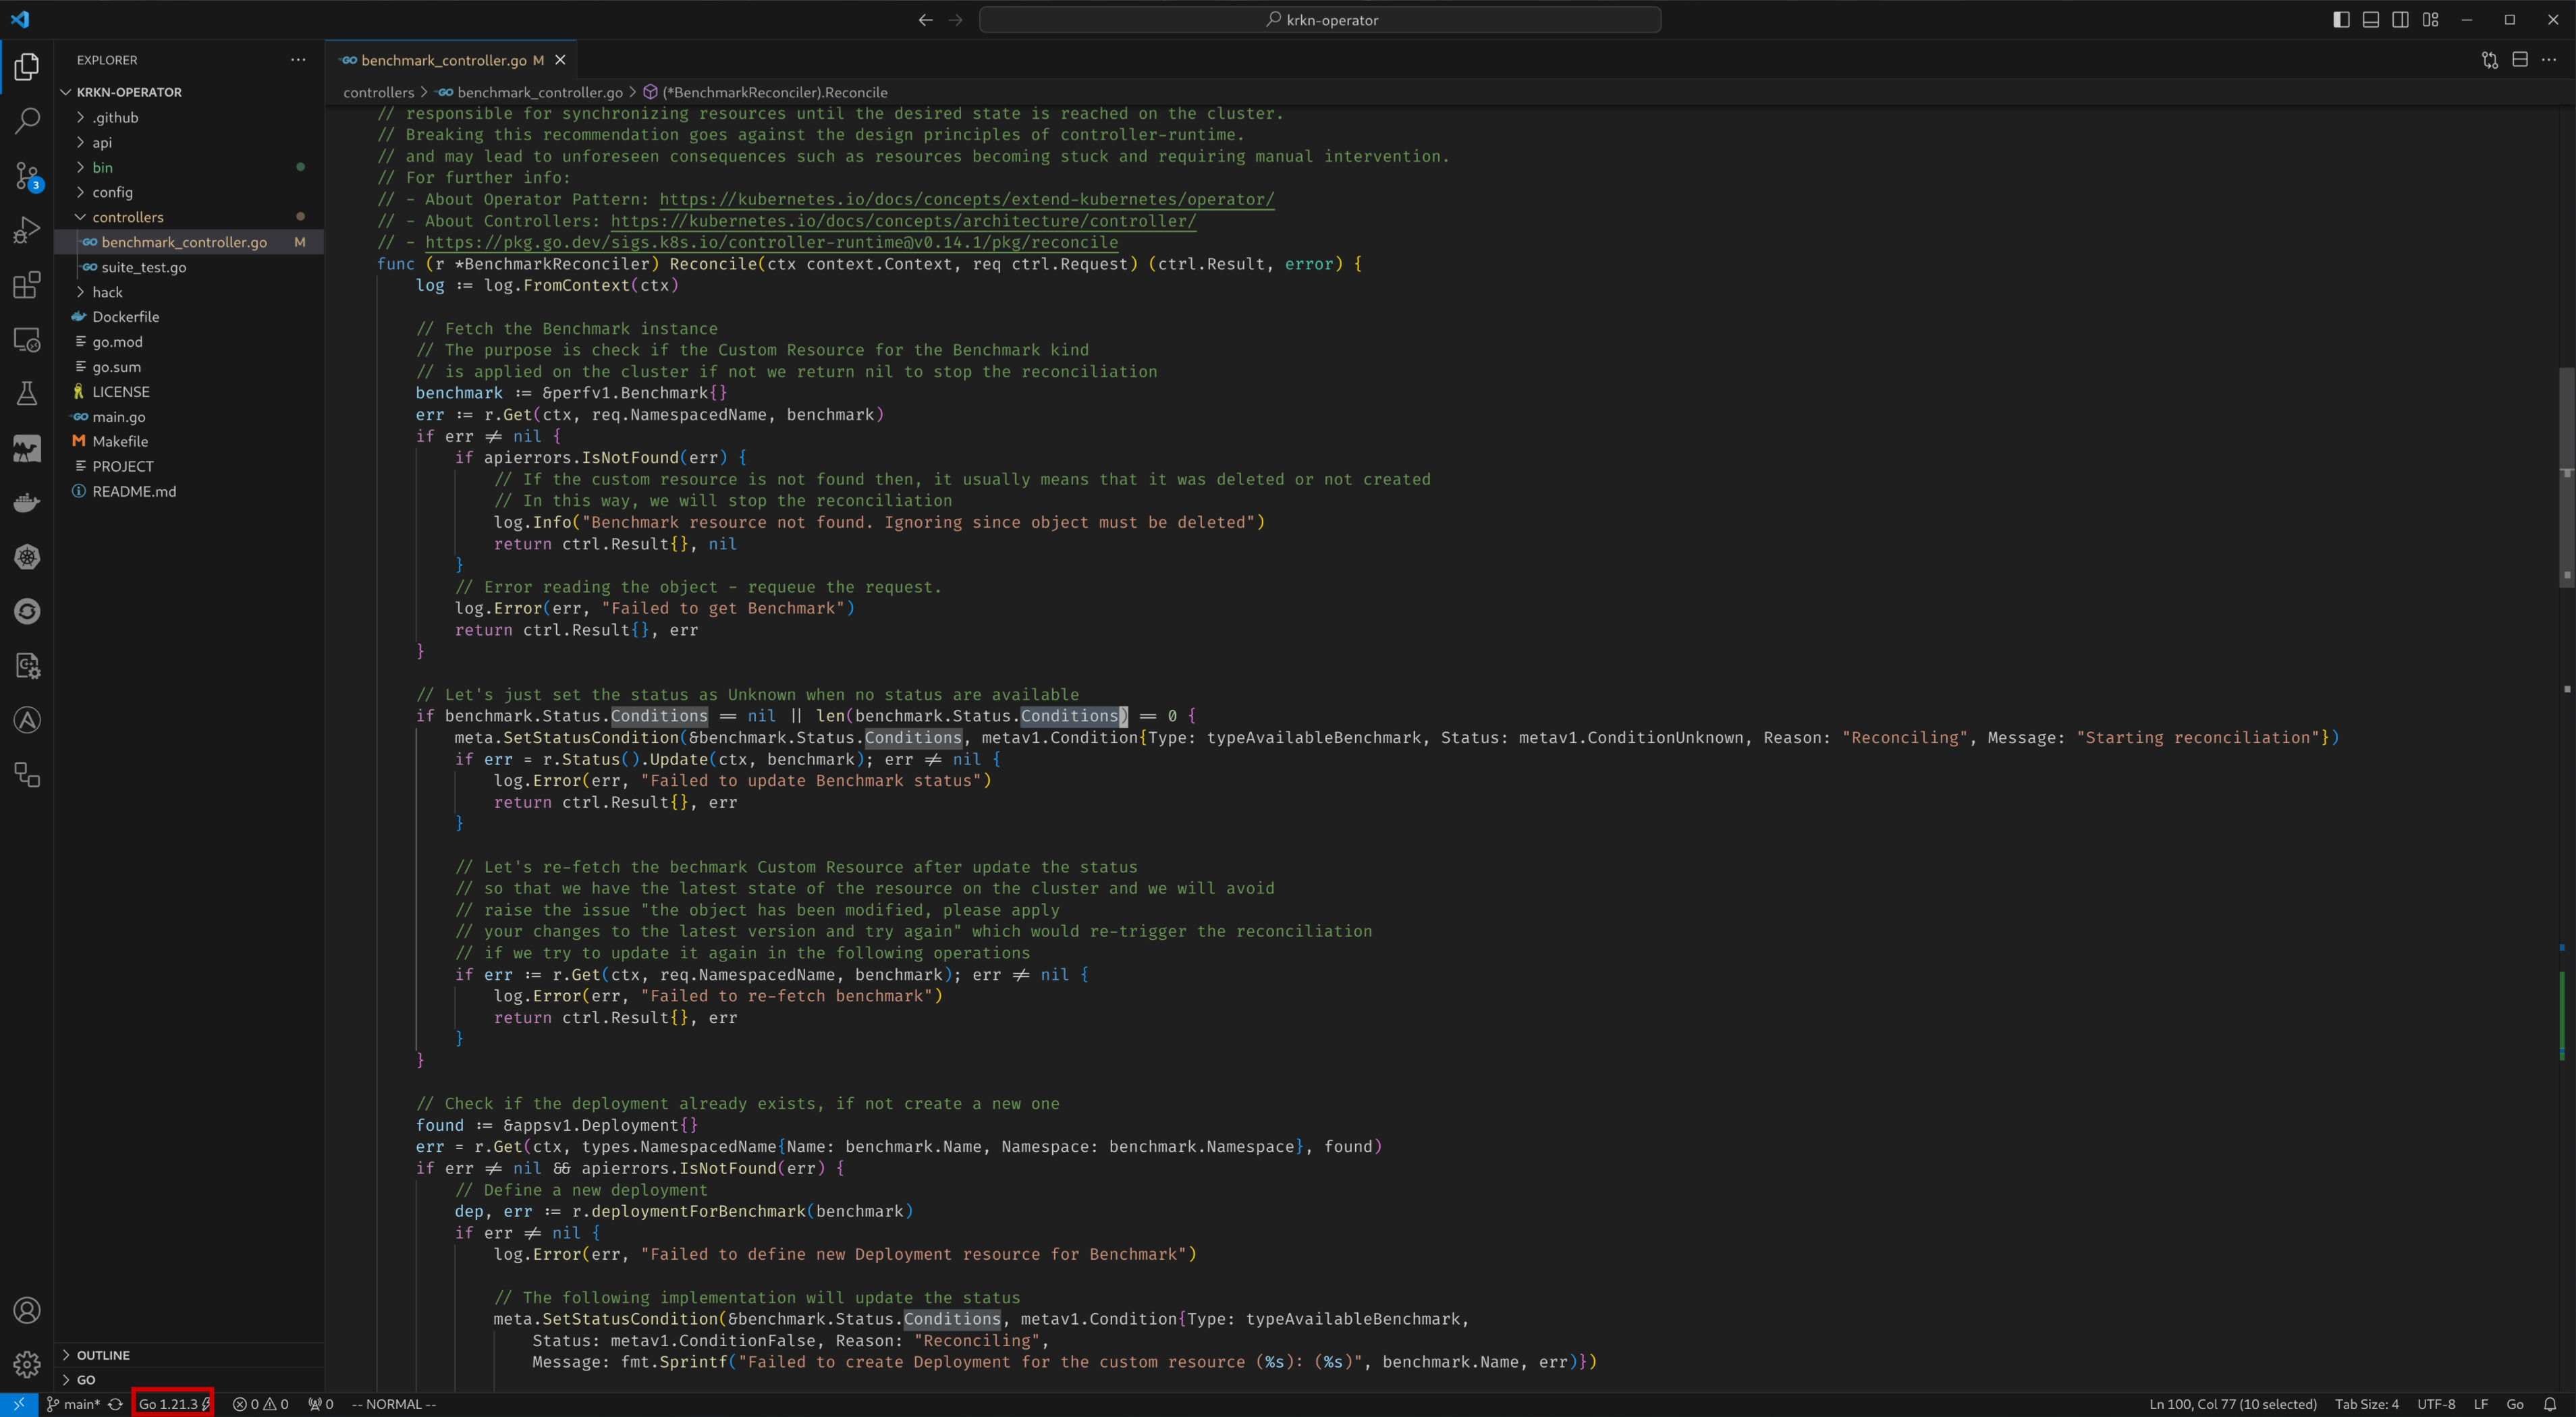
Task: Open the kubernetes.io operator docs link
Action: coord(966,199)
